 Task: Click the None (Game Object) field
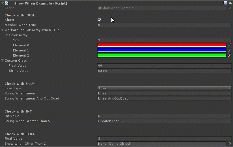(162, 144)
